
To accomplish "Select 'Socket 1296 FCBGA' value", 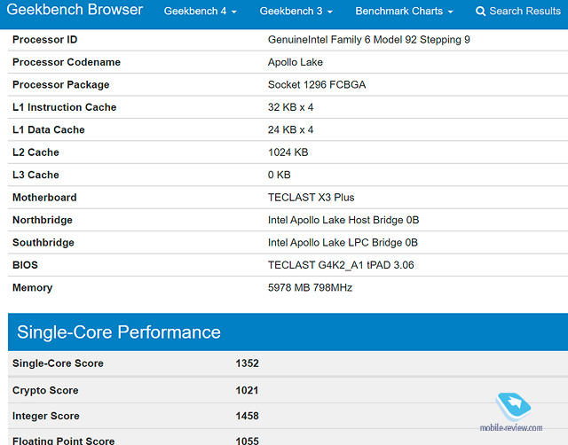I will click(x=317, y=85).
